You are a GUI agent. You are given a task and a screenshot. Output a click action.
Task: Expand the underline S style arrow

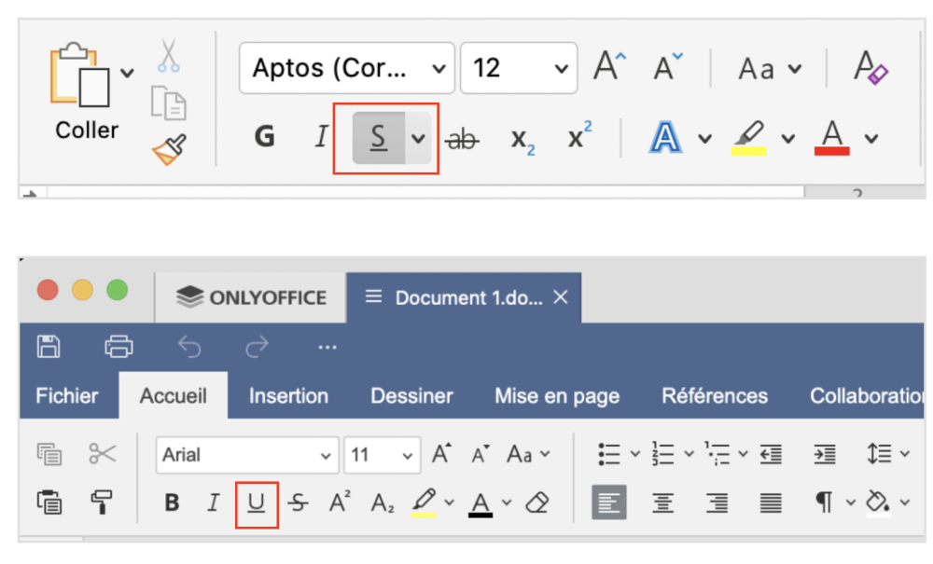[x=419, y=139]
